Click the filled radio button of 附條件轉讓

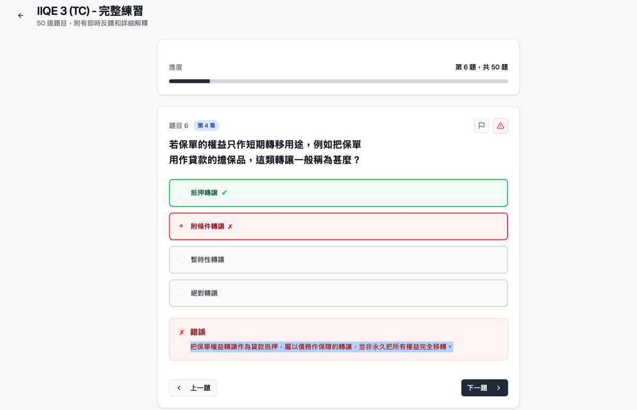pos(181,226)
